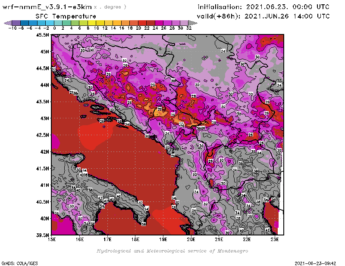Click the 20E longitude label
Viewport: 345px width, 266px height.
191,239
